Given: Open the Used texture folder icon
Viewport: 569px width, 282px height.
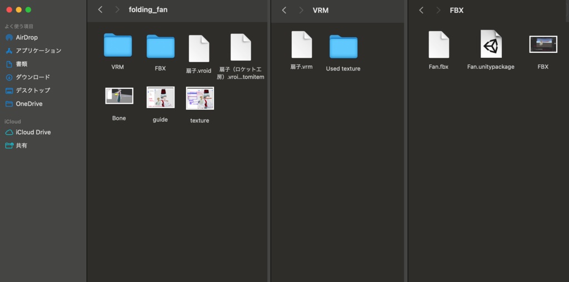Looking at the screenshot, I should tap(343, 47).
